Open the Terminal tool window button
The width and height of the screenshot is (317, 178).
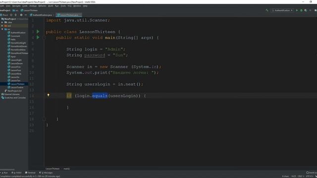click(30, 173)
